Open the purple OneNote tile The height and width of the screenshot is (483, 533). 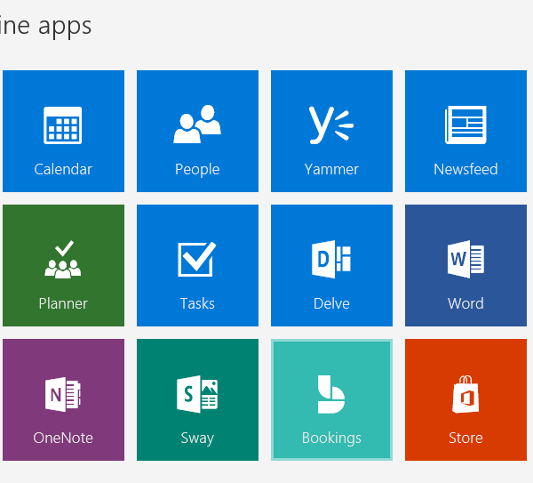64,399
